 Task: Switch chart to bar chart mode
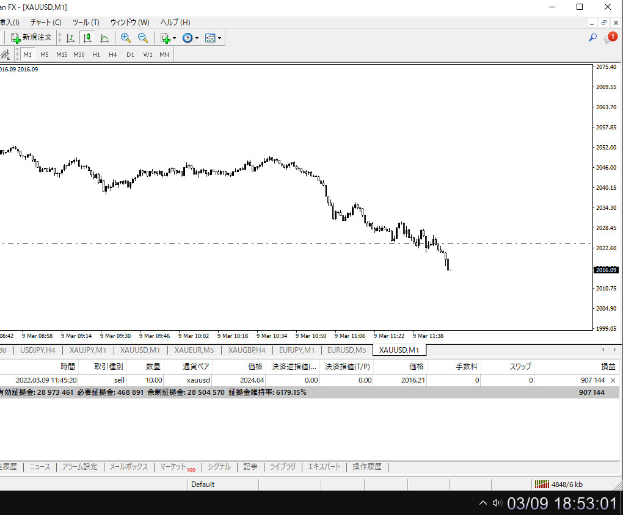tap(70, 38)
